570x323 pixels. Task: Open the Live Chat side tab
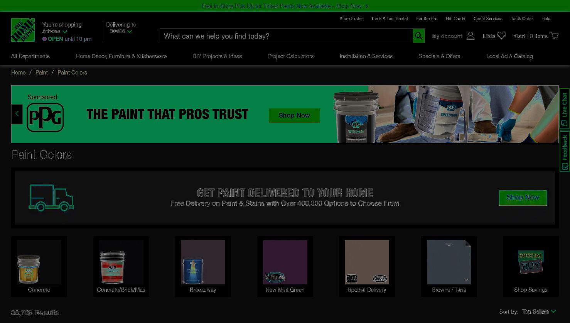tap(565, 108)
